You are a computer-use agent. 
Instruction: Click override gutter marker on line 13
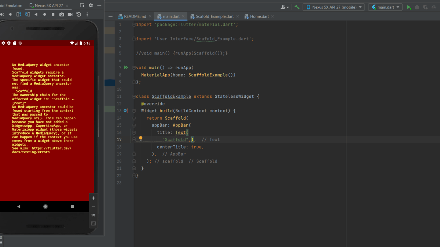(125, 111)
